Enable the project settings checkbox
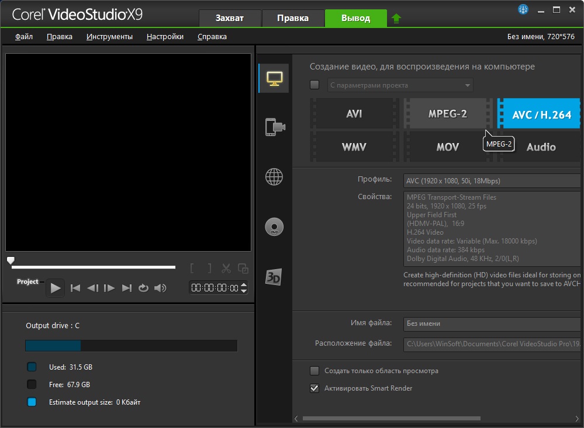The height and width of the screenshot is (428, 584). [x=315, y=85]
